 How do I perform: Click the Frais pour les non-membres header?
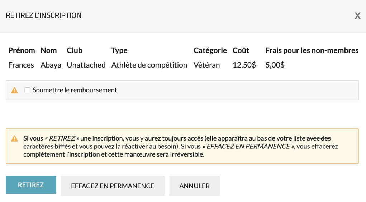pos(312,50)
